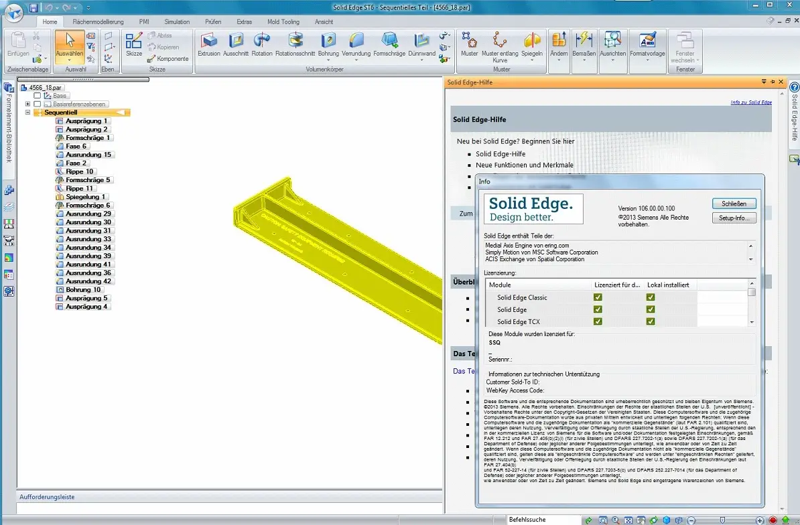
Task: Select the Formschräge draft tool
Action: [x=389, y=45]
